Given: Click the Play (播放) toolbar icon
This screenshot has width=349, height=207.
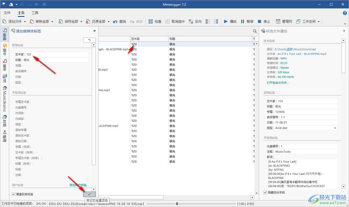Looking at the screenshot, I should (226, 21).
